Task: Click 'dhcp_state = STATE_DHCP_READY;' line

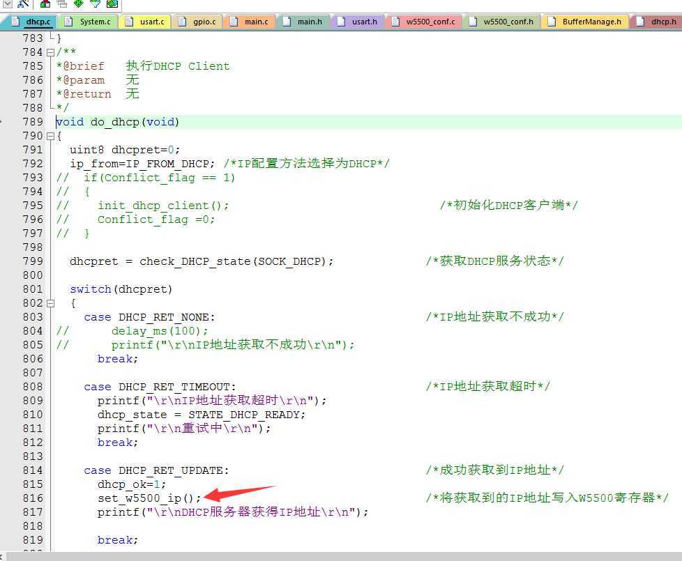Action: click(202, 415)
